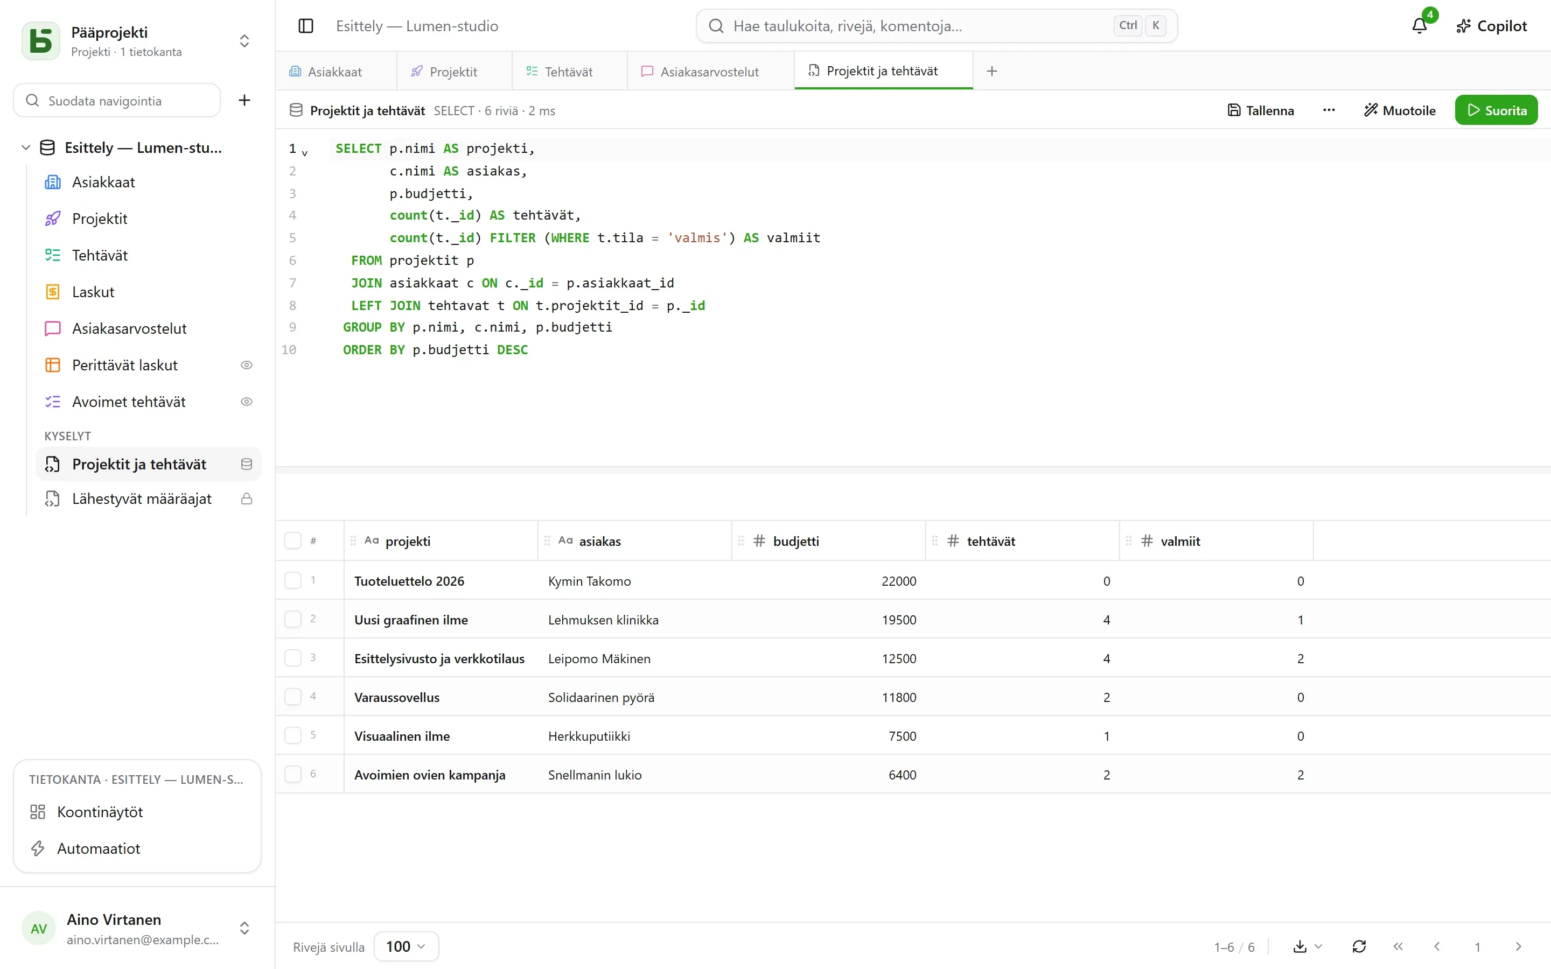1551x969 pixels.
Task: Select row Varaussovellus checkbox
Action: (x=293, y=696)
